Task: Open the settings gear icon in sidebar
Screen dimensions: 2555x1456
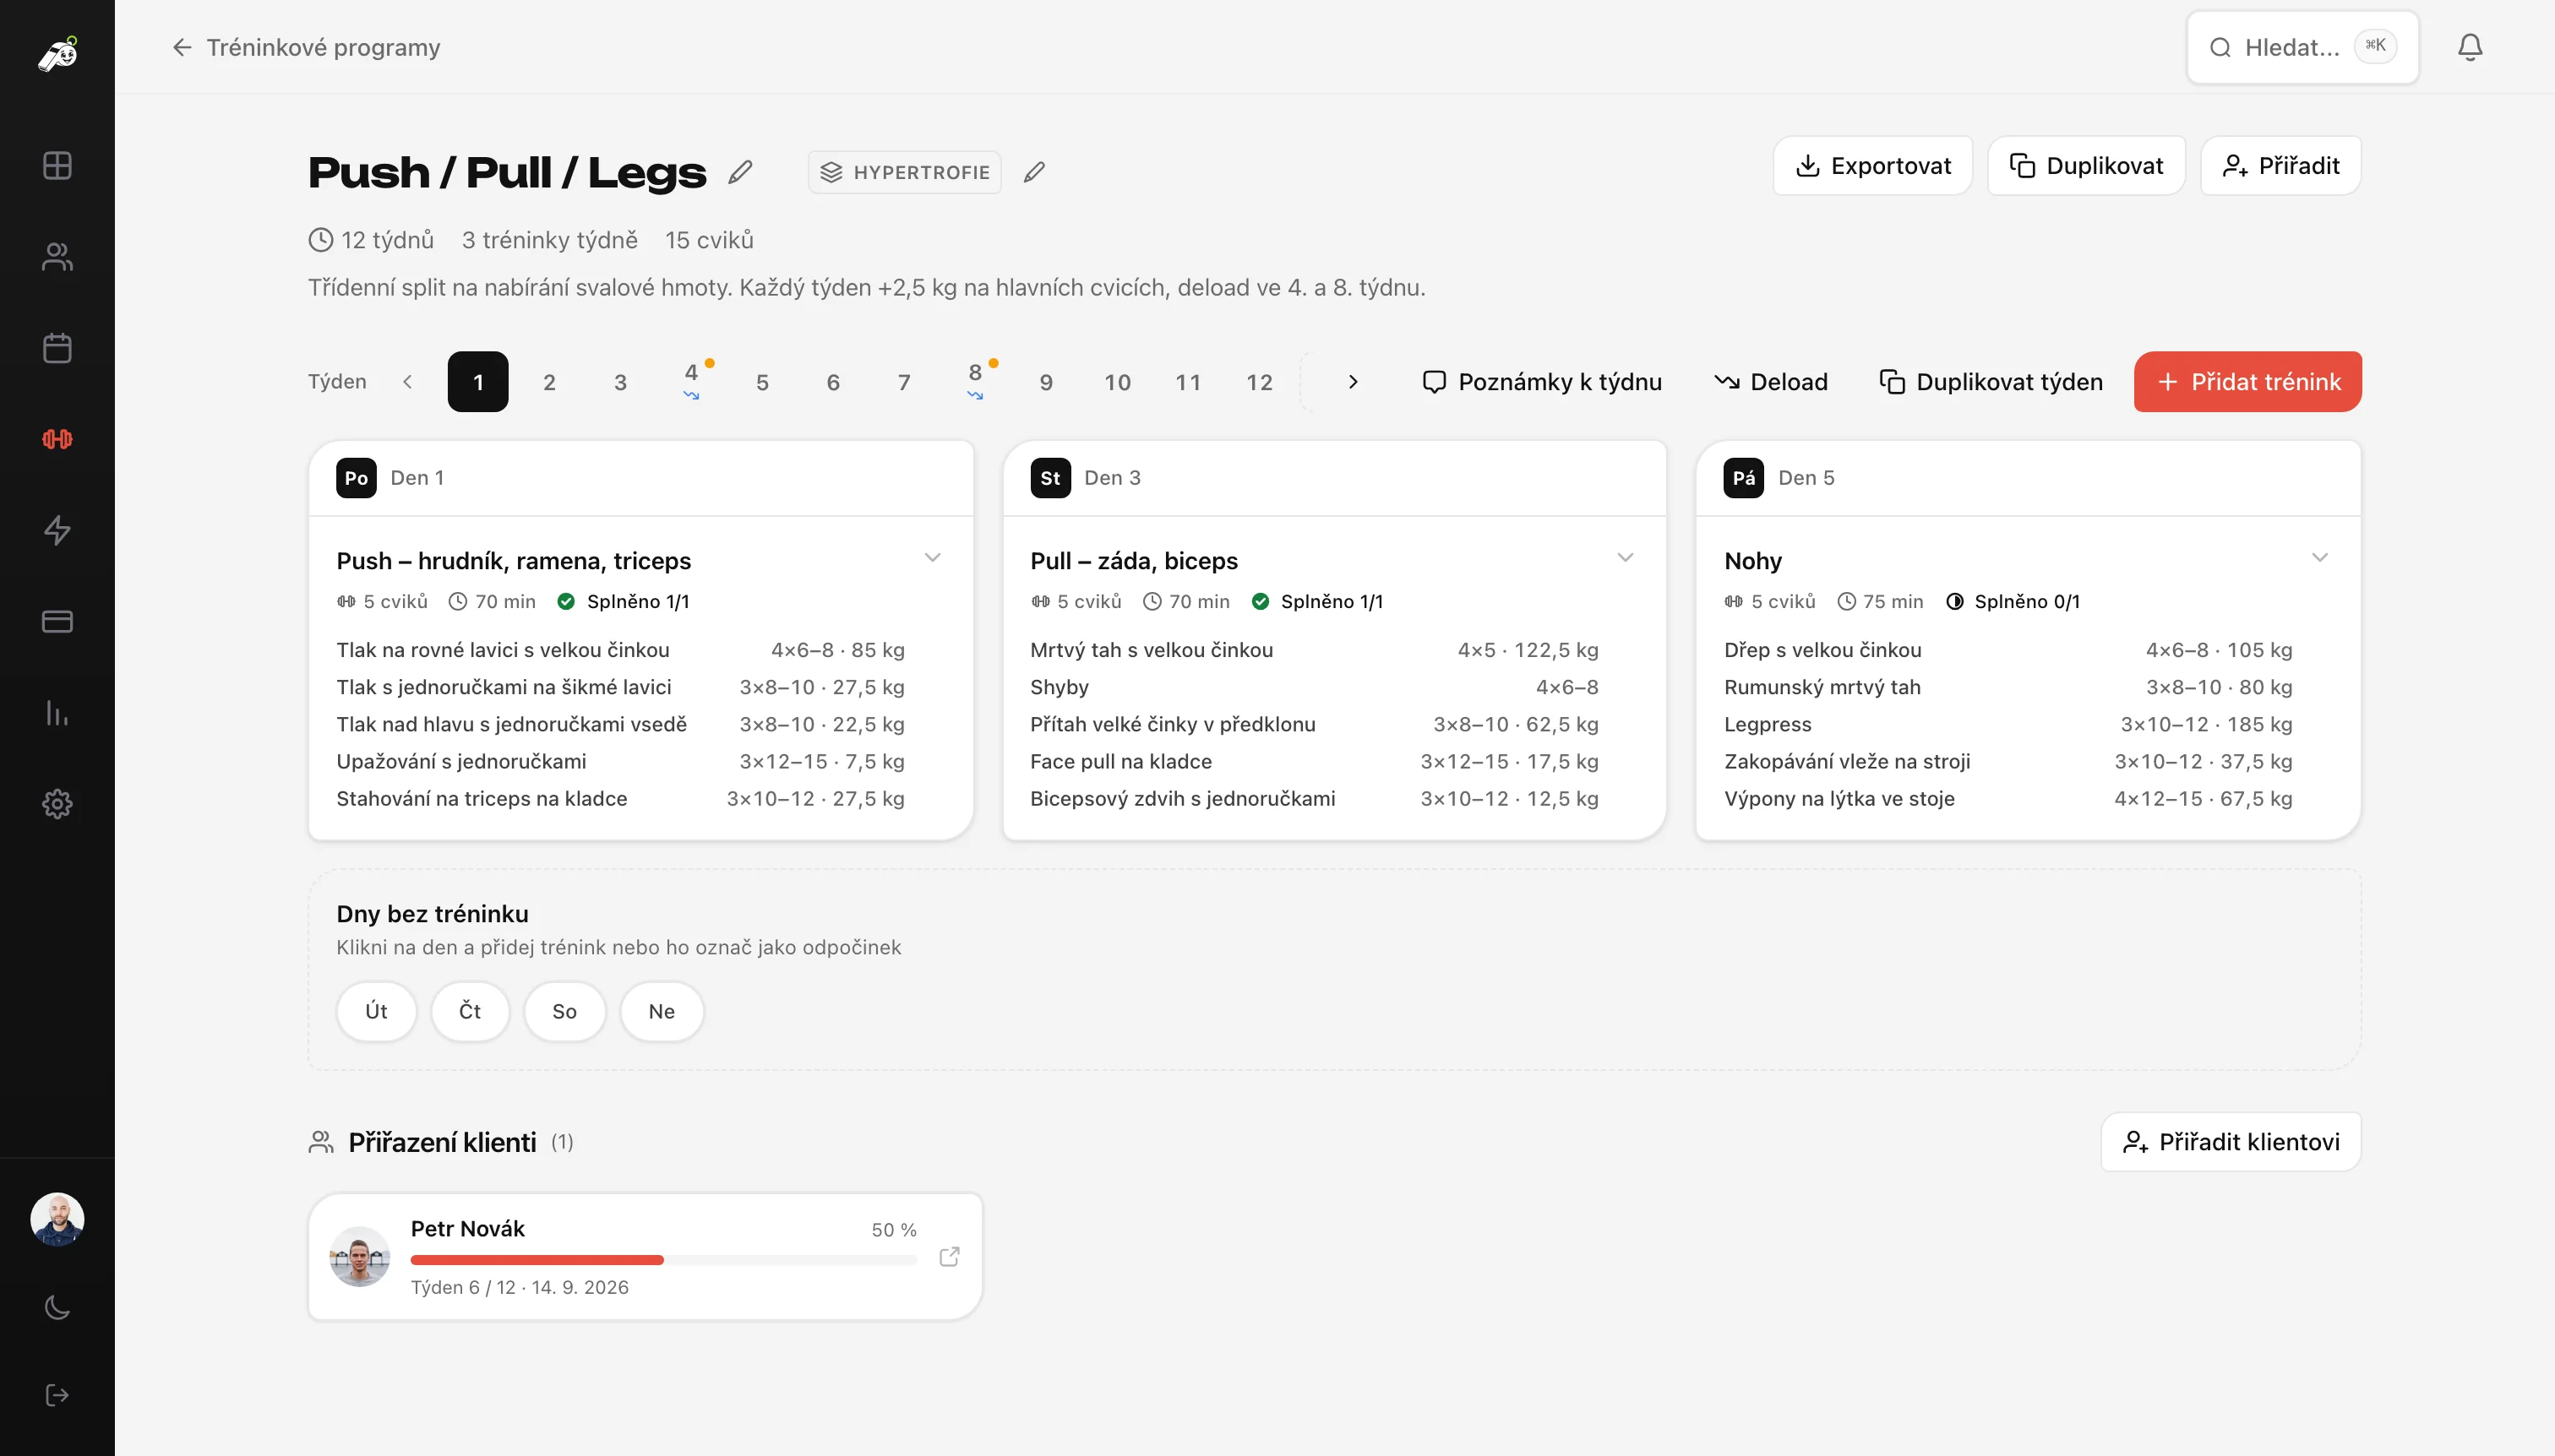Action: coord(57,804)
